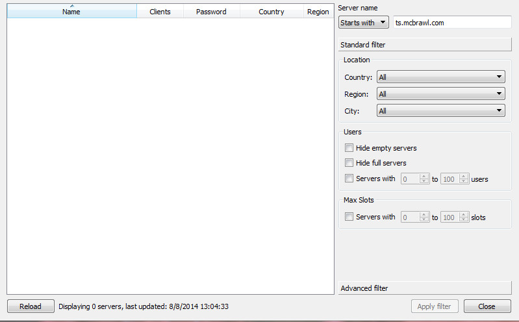This screenshot has width=519, height=322.
Task: Increase minimum users spinner value
Action: point(424,176)
